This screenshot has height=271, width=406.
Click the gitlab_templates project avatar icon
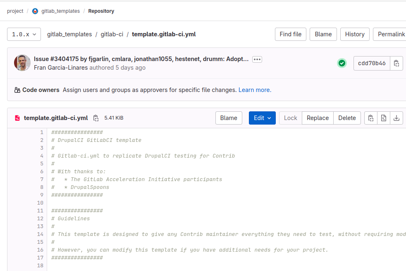point(35,11)
